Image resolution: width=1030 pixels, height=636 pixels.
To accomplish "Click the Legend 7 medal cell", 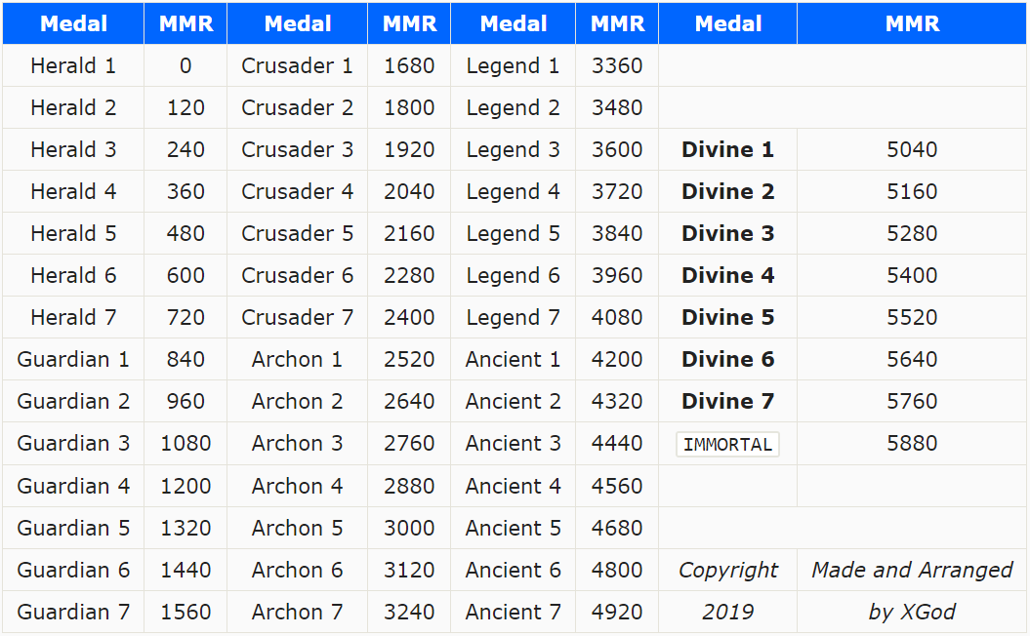I will point(513,318).
